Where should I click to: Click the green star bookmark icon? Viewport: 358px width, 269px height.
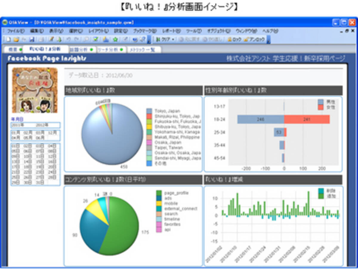click(115, 39)
